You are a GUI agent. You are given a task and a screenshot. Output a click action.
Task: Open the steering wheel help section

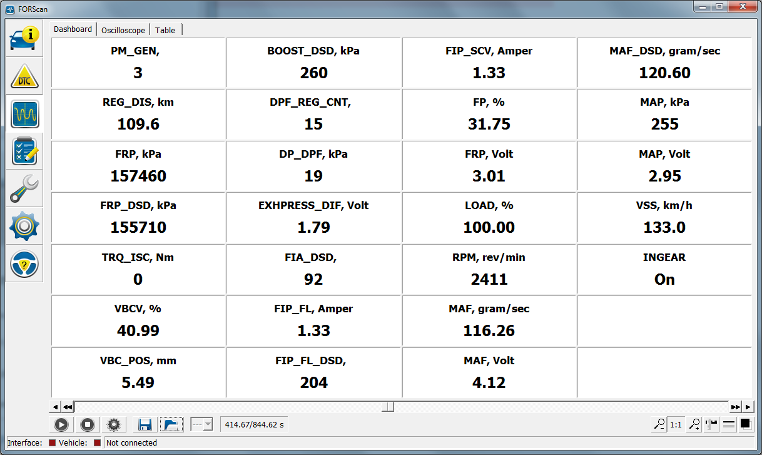[x=24, y=264]
